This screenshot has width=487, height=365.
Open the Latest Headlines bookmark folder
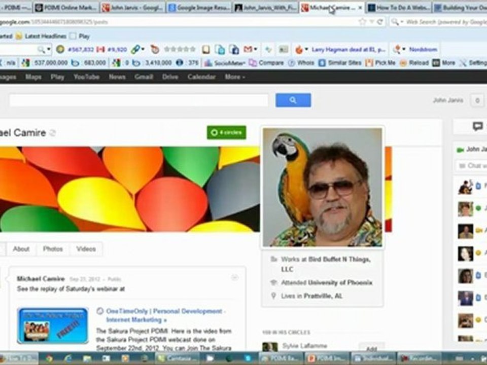[41, 36]
